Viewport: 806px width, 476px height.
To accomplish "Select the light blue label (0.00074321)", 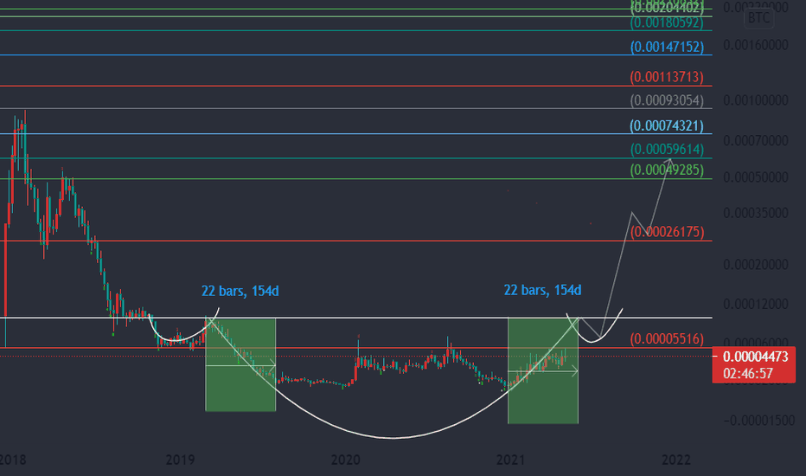I will (667, 125).
